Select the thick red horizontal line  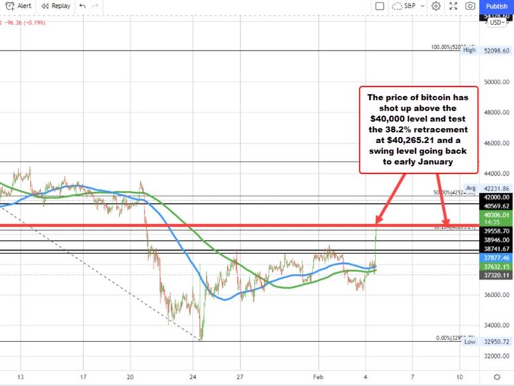[199, 226]
